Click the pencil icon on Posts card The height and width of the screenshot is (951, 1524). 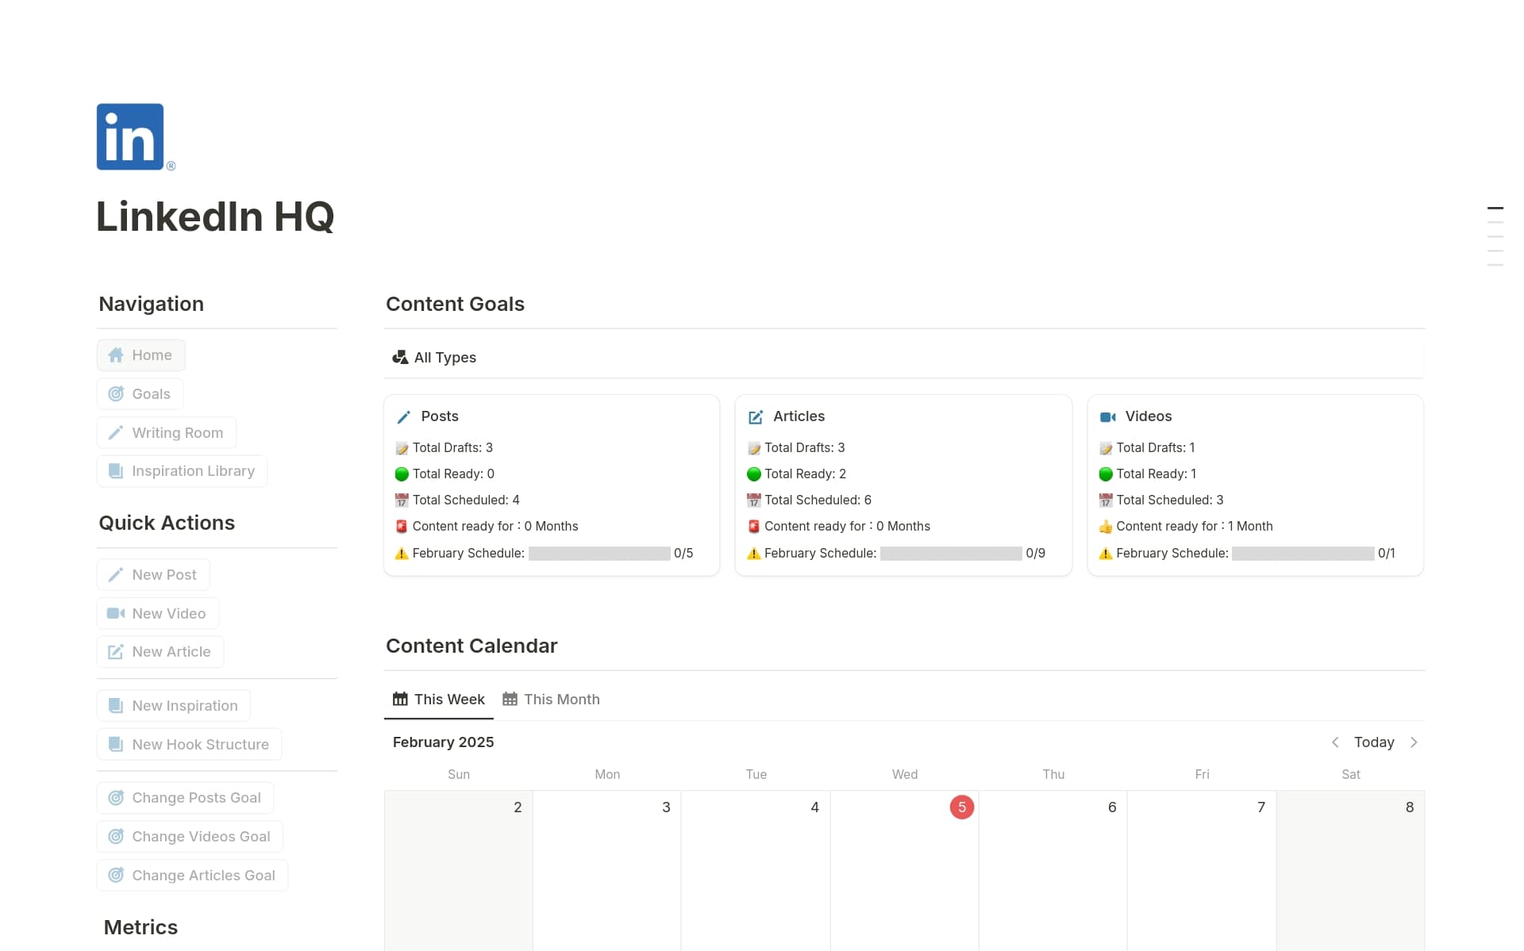(403, 417)
